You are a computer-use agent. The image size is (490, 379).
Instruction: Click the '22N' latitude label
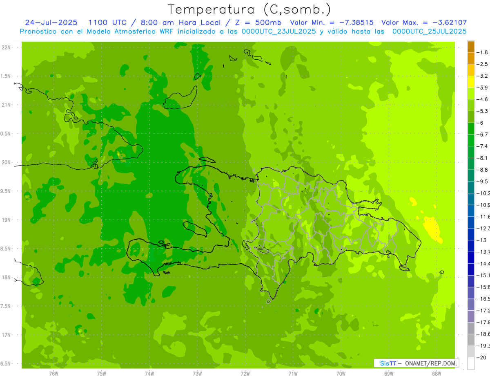[x=6, y=47]
